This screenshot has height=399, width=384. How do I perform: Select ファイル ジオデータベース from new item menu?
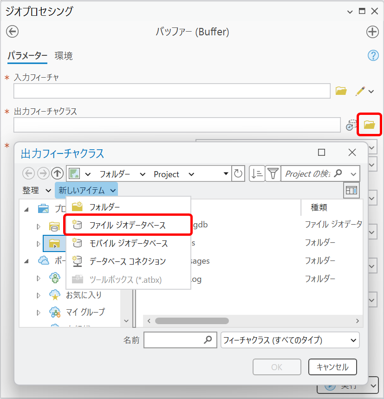[127, 225]
